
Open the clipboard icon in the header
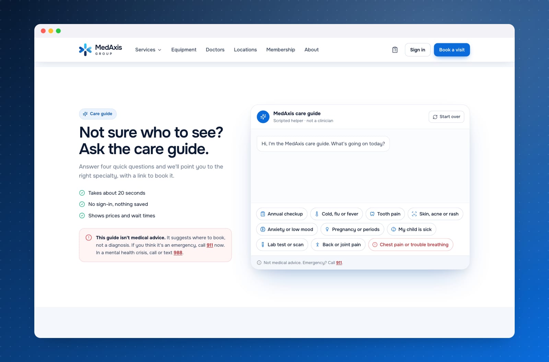coord(395,50)
